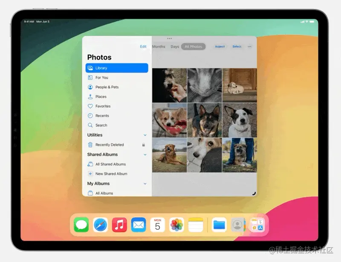Image resolution: width=341 pixels, height=262 pixels.
Task: Click the For You icon in sidebar
Action: (90, 77)
